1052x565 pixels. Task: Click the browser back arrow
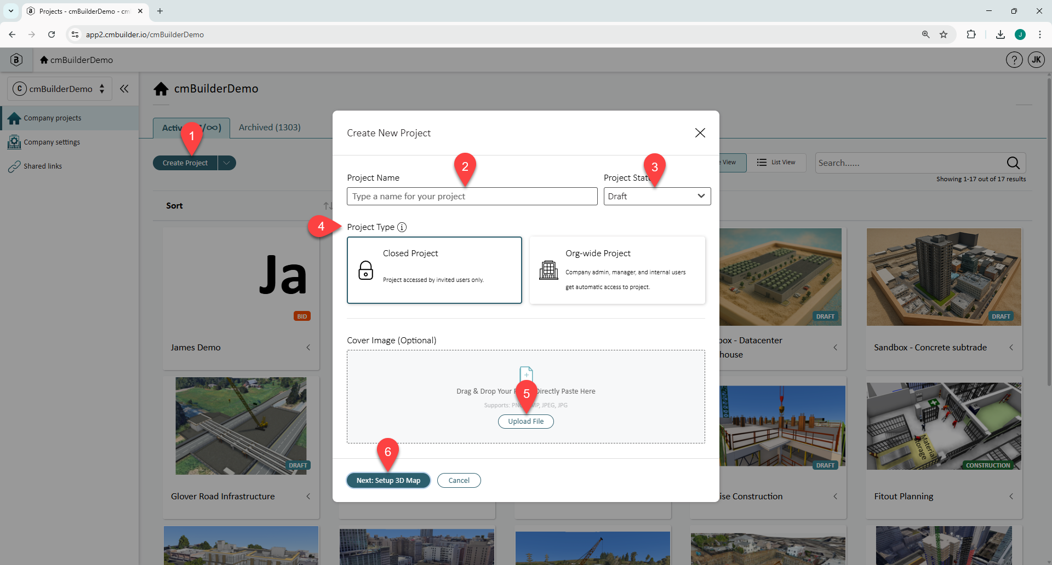[x=12, y=34]
